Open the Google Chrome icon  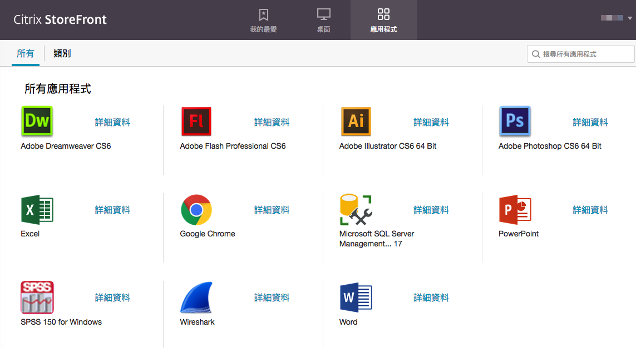196,209
